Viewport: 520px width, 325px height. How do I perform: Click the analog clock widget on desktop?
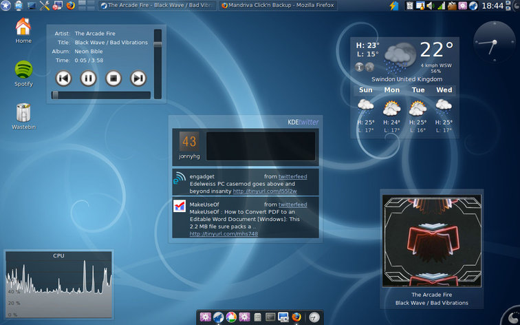point(494,42)
